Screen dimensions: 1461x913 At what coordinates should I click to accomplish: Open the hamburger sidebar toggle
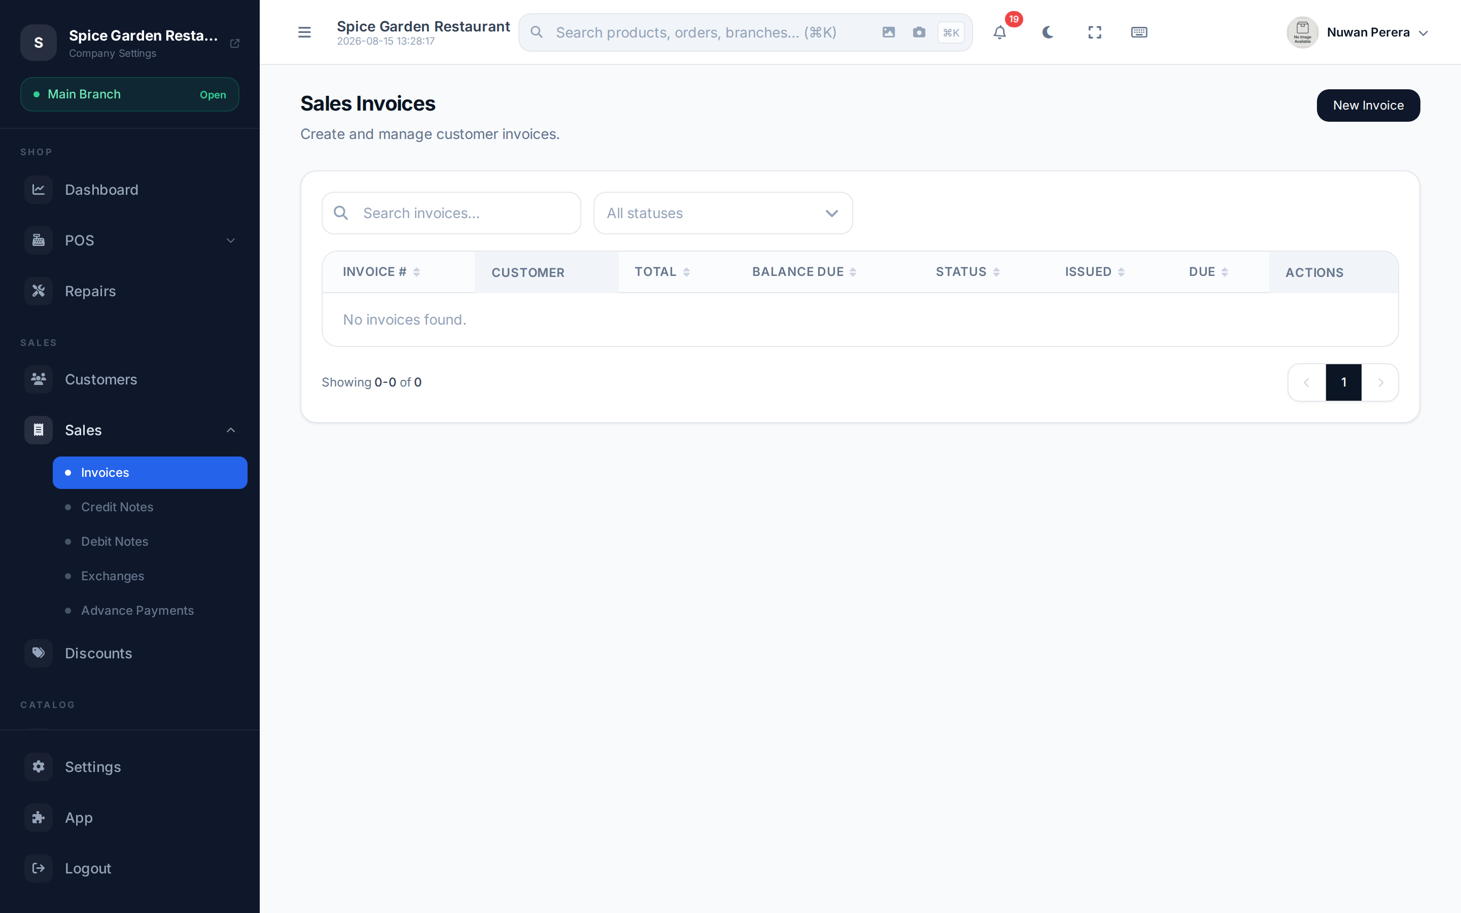(304, 32)
